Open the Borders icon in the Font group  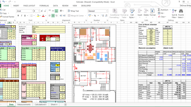coord(31,16)
